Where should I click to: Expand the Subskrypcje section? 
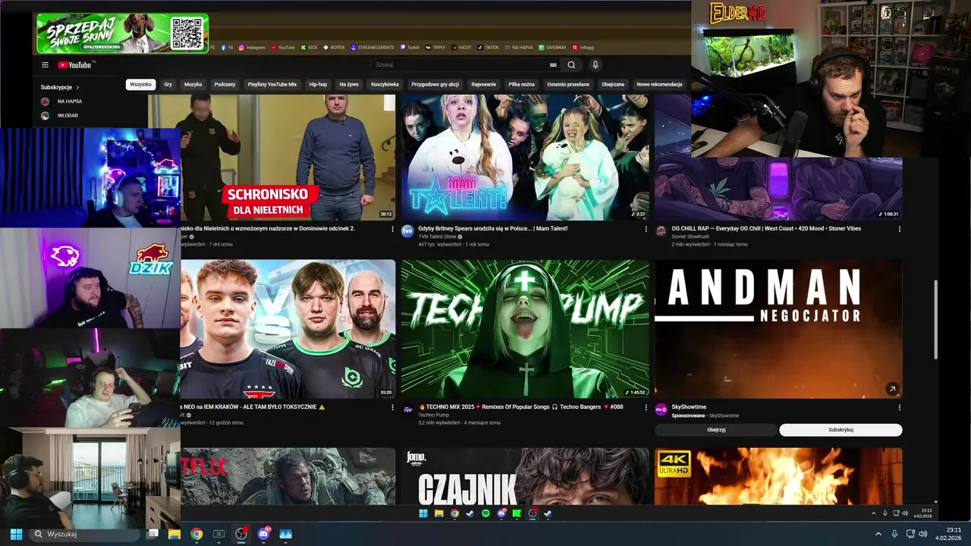[60, 87]
